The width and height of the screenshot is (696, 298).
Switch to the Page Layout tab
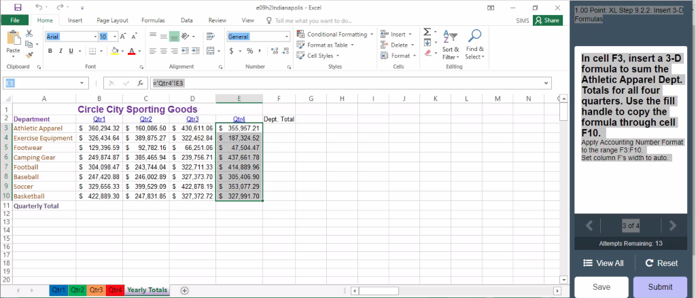pyautogui.click(x=112, y=20)
